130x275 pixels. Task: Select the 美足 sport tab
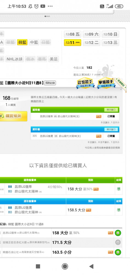tap(53, 59)
